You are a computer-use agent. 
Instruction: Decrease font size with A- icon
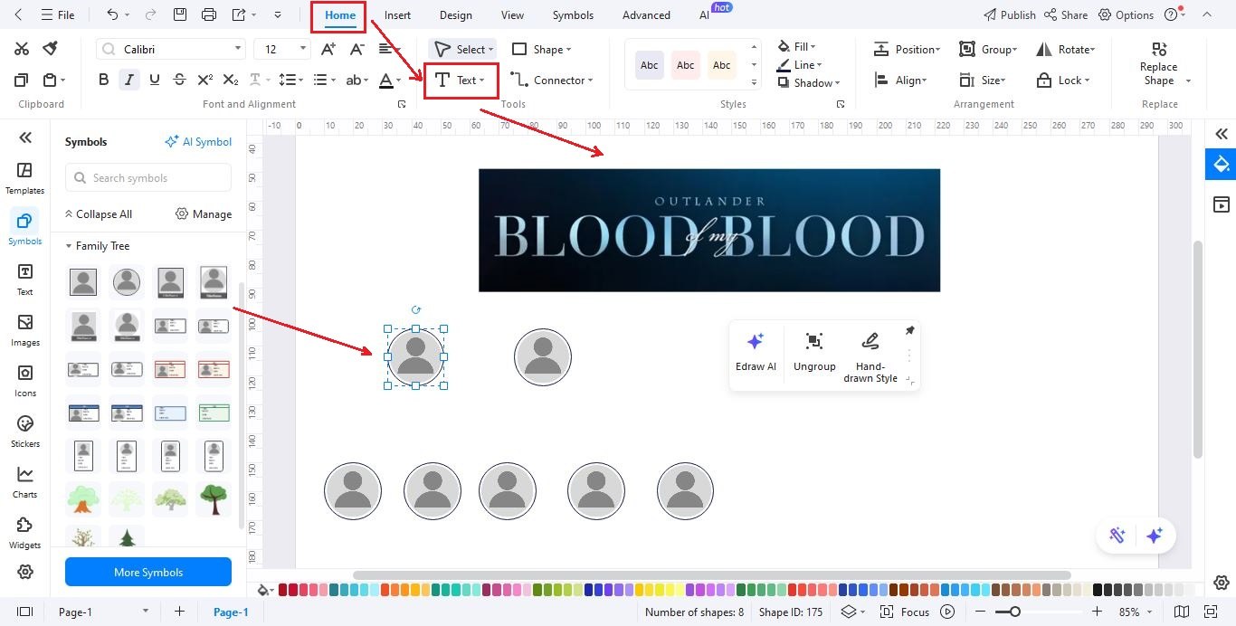pos(357,49)
